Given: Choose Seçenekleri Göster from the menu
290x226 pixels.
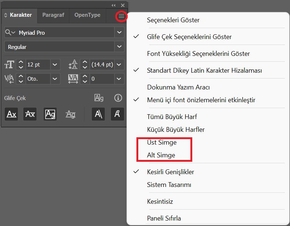Looking at the screenshot, I should [x=208, y=20].
